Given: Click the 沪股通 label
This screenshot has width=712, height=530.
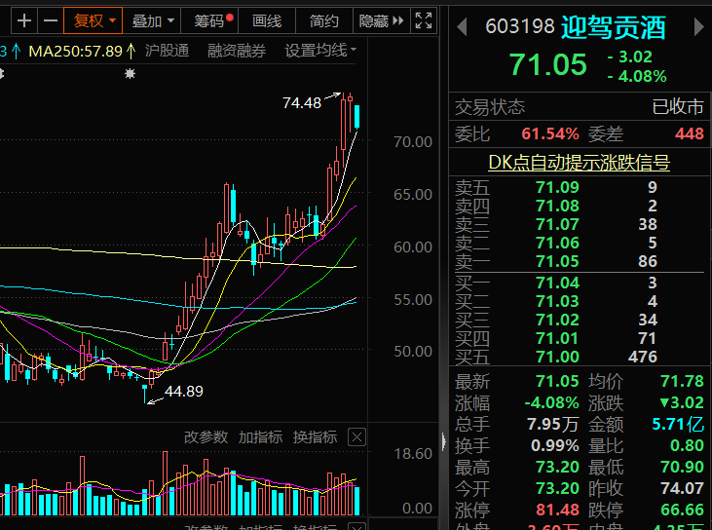Looking at the screenshot, I should (x=167, y=51).
